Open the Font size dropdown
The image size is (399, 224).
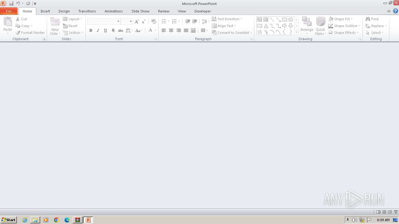(x=131, y=21)
